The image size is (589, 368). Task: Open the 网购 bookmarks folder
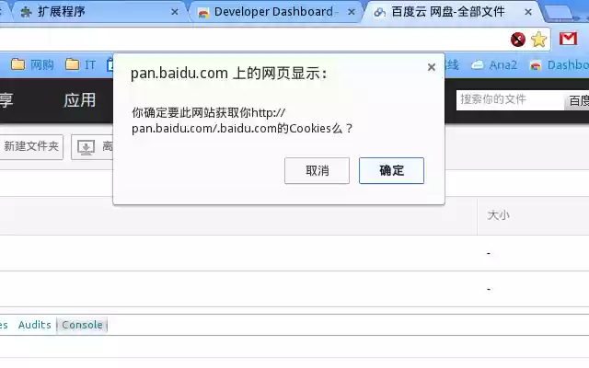point(32,64)
